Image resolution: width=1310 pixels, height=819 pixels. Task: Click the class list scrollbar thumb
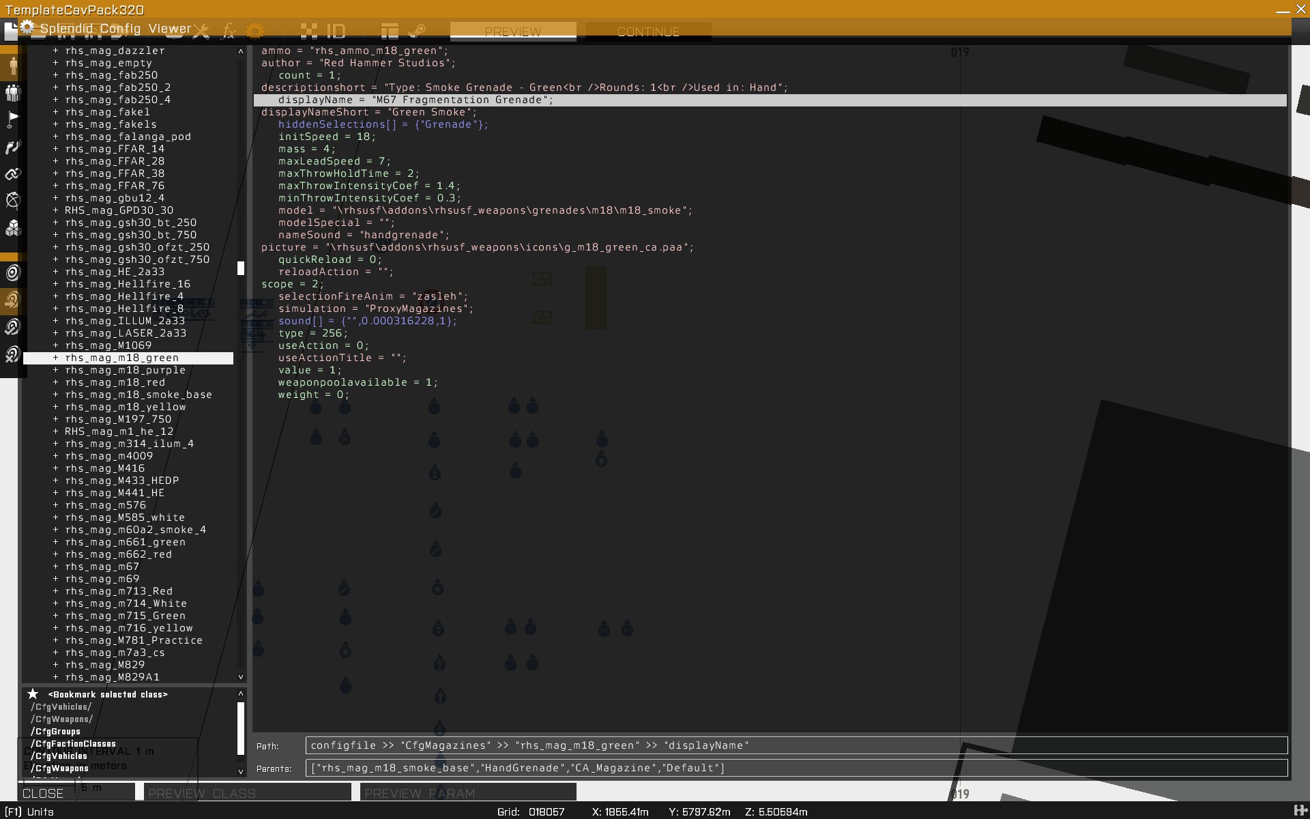241,268
